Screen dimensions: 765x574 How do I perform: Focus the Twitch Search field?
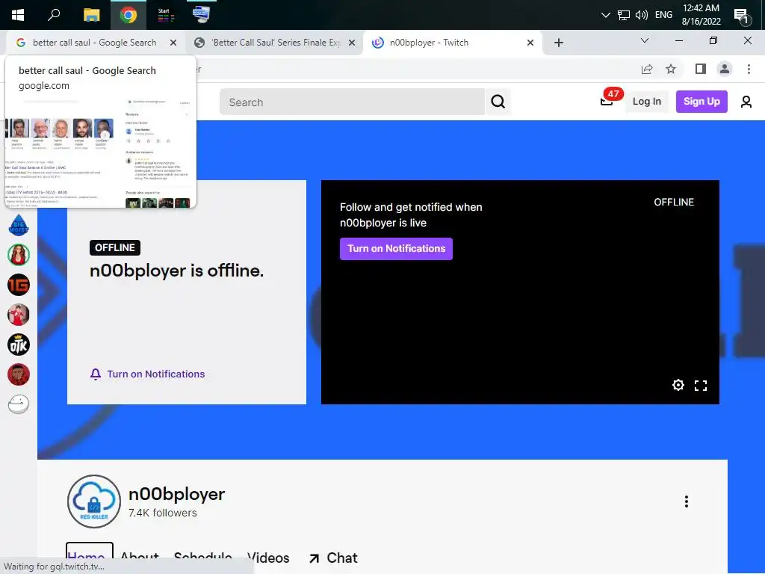[x=353, y=102]
